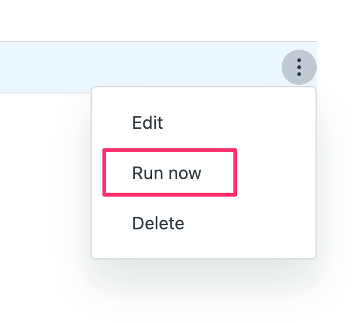The image size is (352, 323).
Task: Click the highlighted Run now option
Action: click(170, 173)
